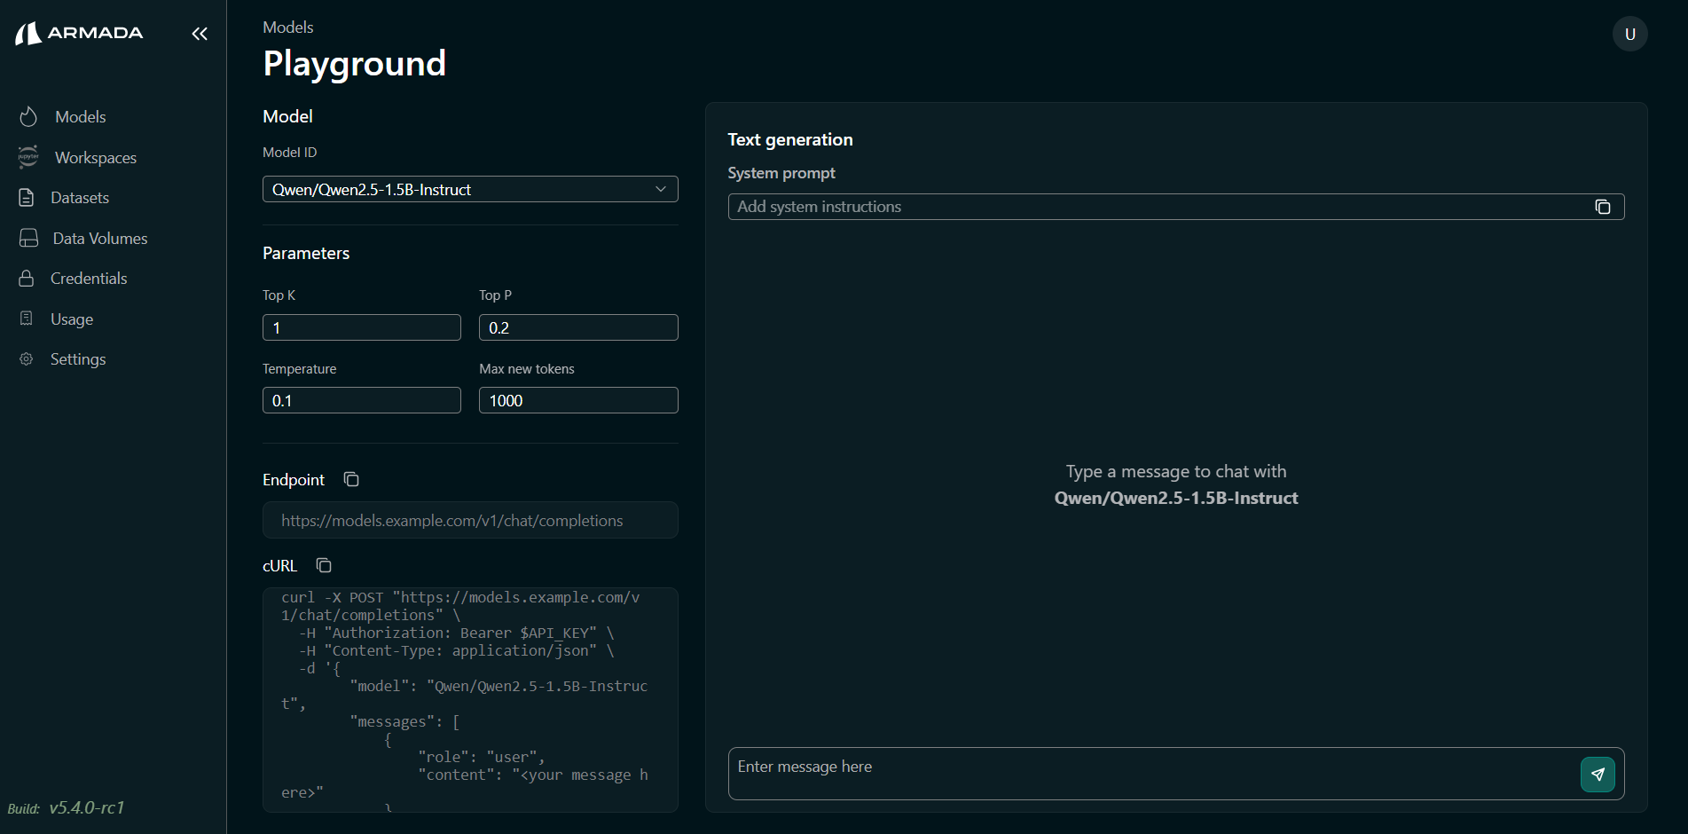Viewport: 1688px width, 834px height.
Task: Open Credentials page
Action: (x=89, y=278)
